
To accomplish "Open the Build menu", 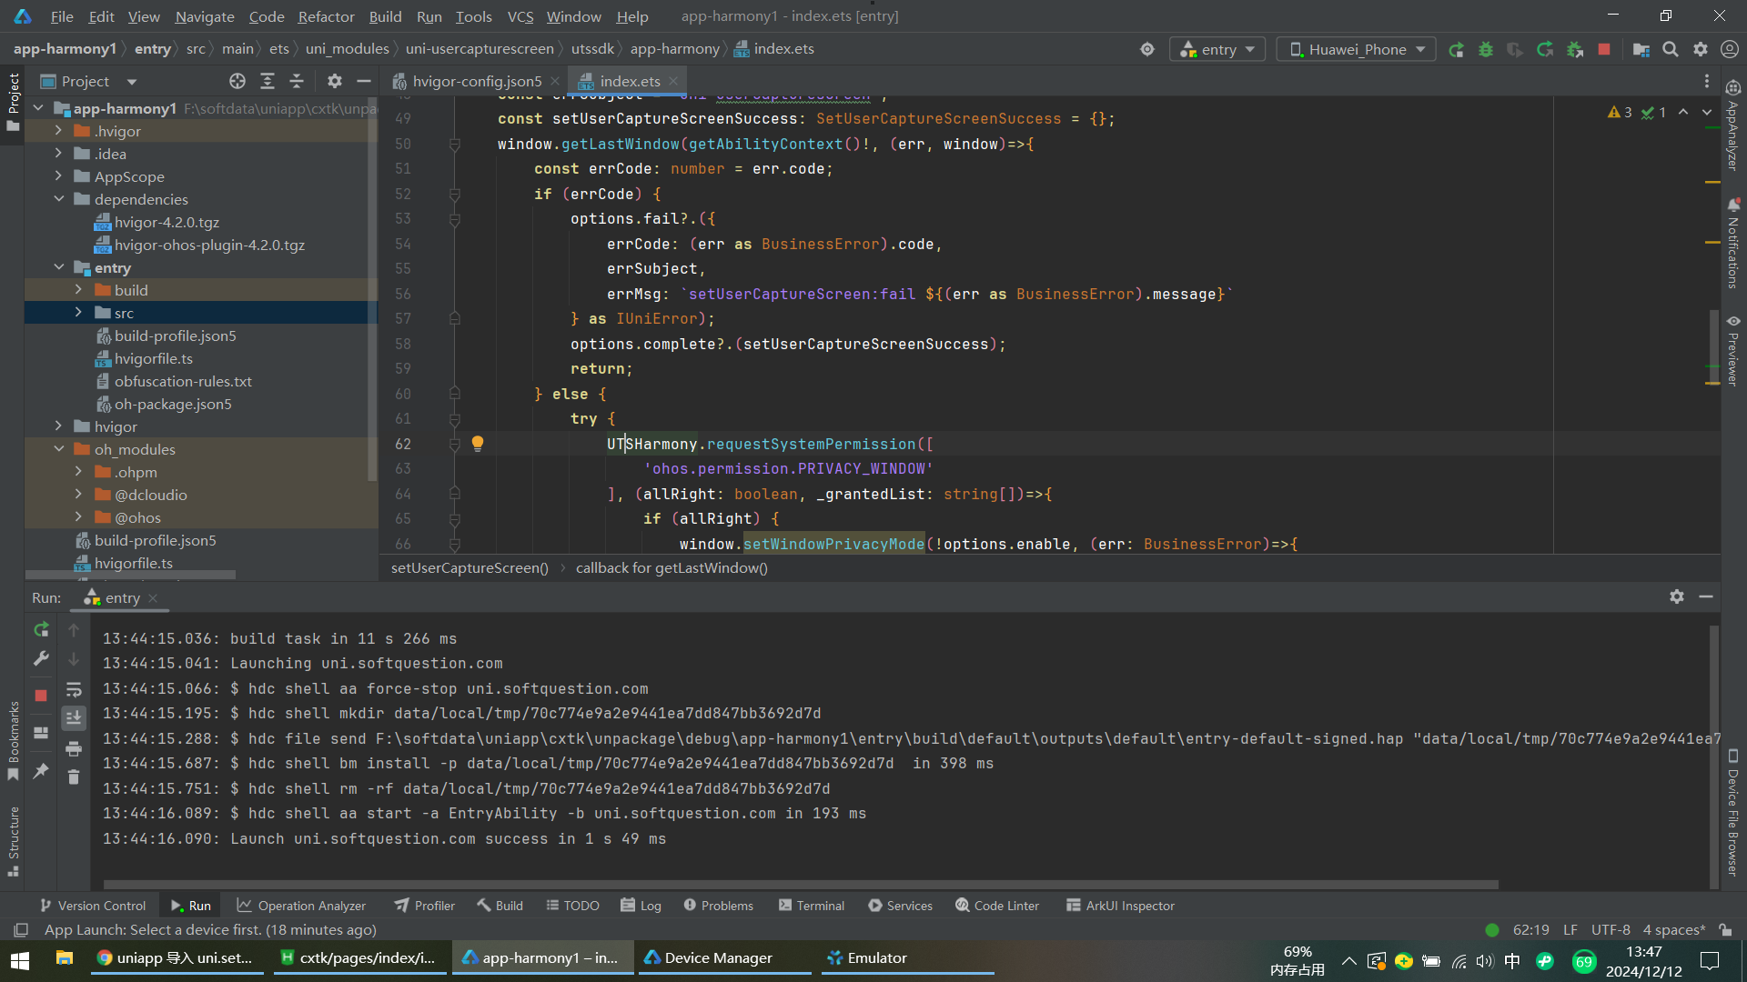I will (385, 16).
